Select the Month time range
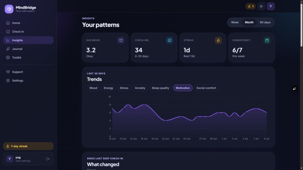Viewport: 303px width, 170px height. (249, 23)
